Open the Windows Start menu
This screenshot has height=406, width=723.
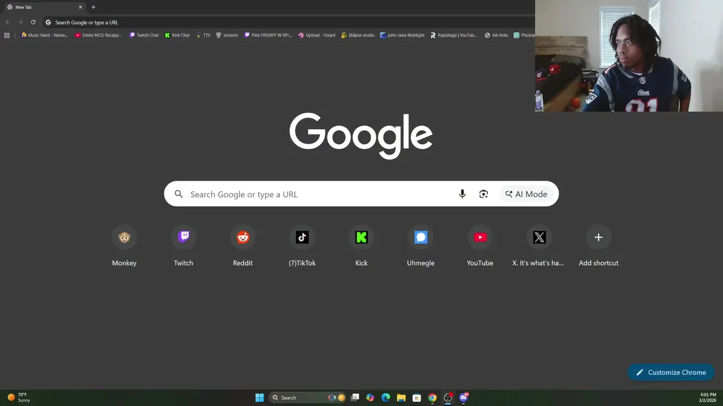(x=259, y=398)
